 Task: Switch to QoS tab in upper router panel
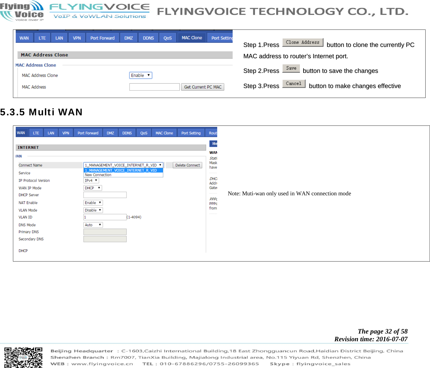168,38
